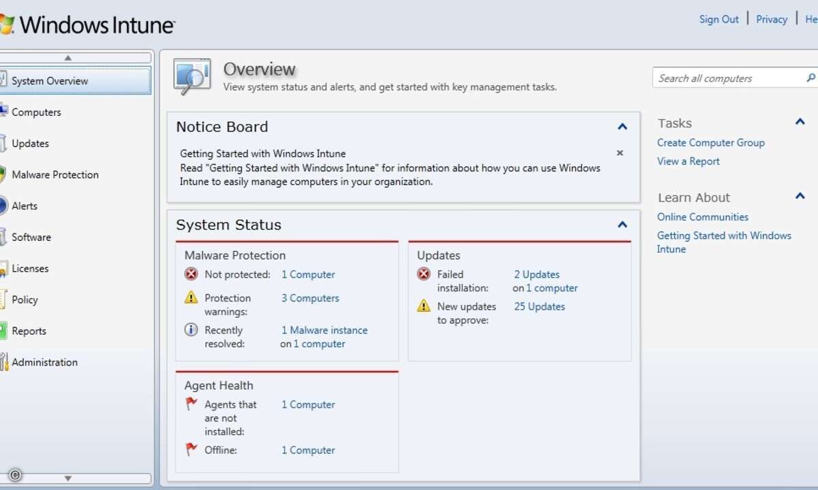Viewport: 818px width, 490px height.
Task: Click the warning icon beside New updates to approve
Action: pyautogui.click(x=424, y=306)
